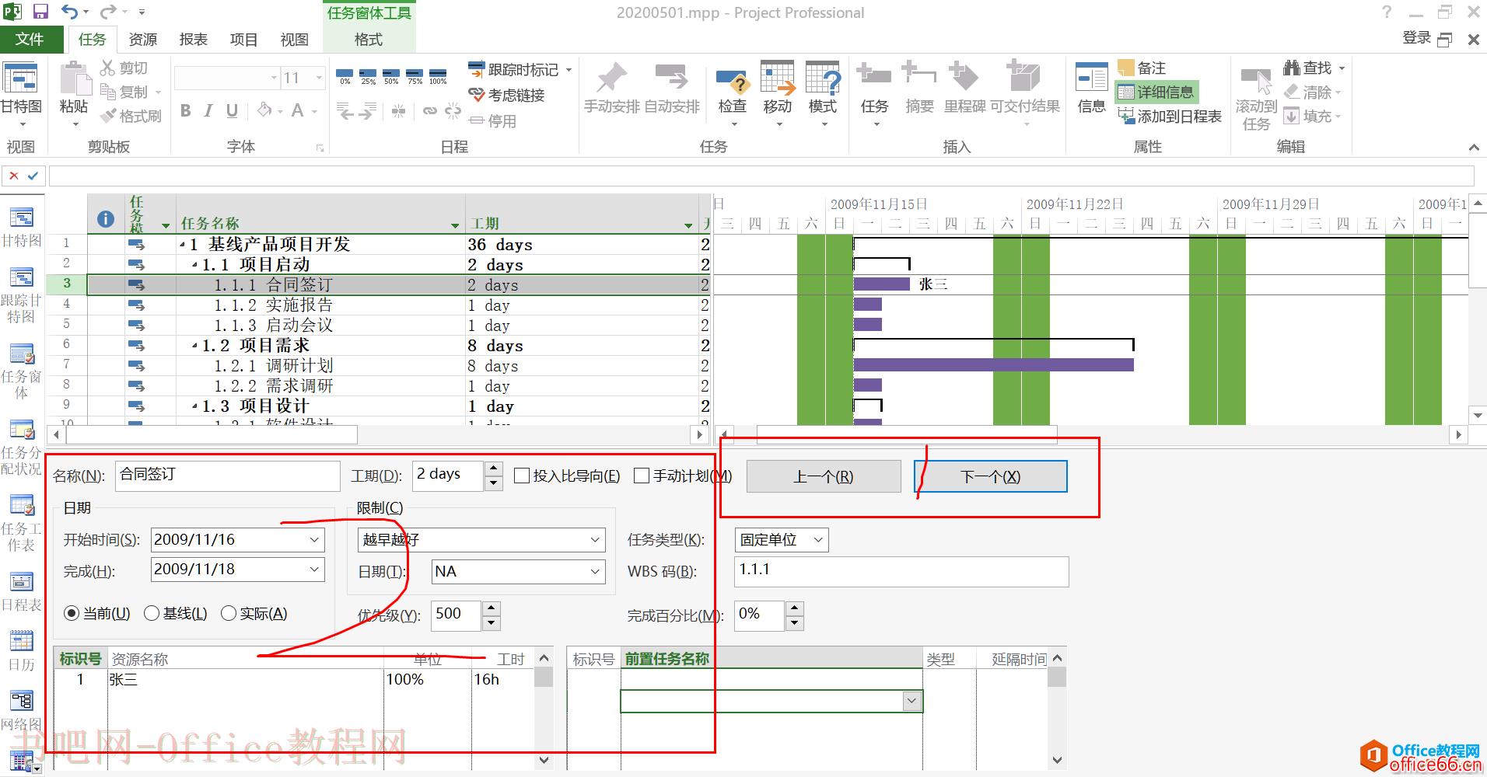
Task: Toggle the Details (详细信息) button in the ribbon
Action: click(x=1156, y=92)
